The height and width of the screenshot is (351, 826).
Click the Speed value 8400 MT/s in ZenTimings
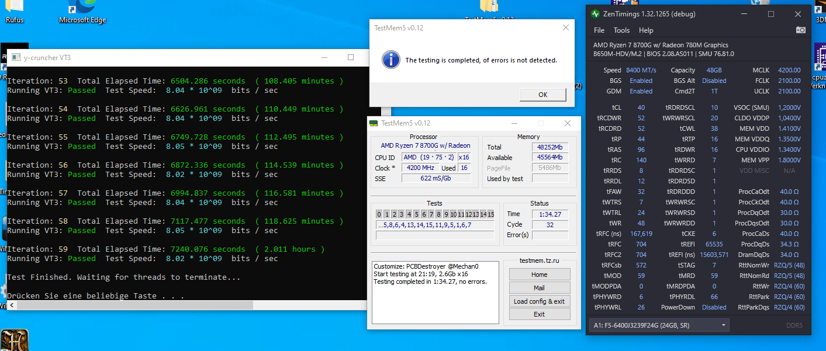pos(642,70)
